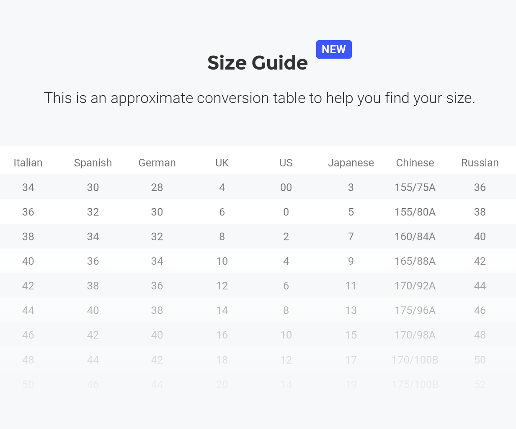Viewport: 516px width, 429px height.
Task: Click Chinese size 175/96A cell
Action: (415, 310)
